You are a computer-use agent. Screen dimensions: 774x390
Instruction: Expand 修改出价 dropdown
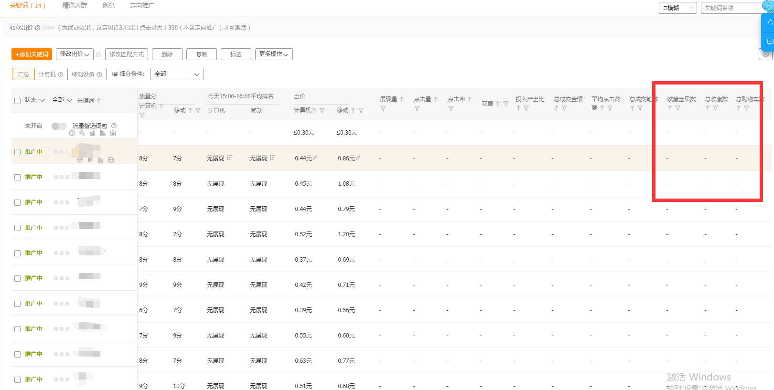[x=75, y=54]
